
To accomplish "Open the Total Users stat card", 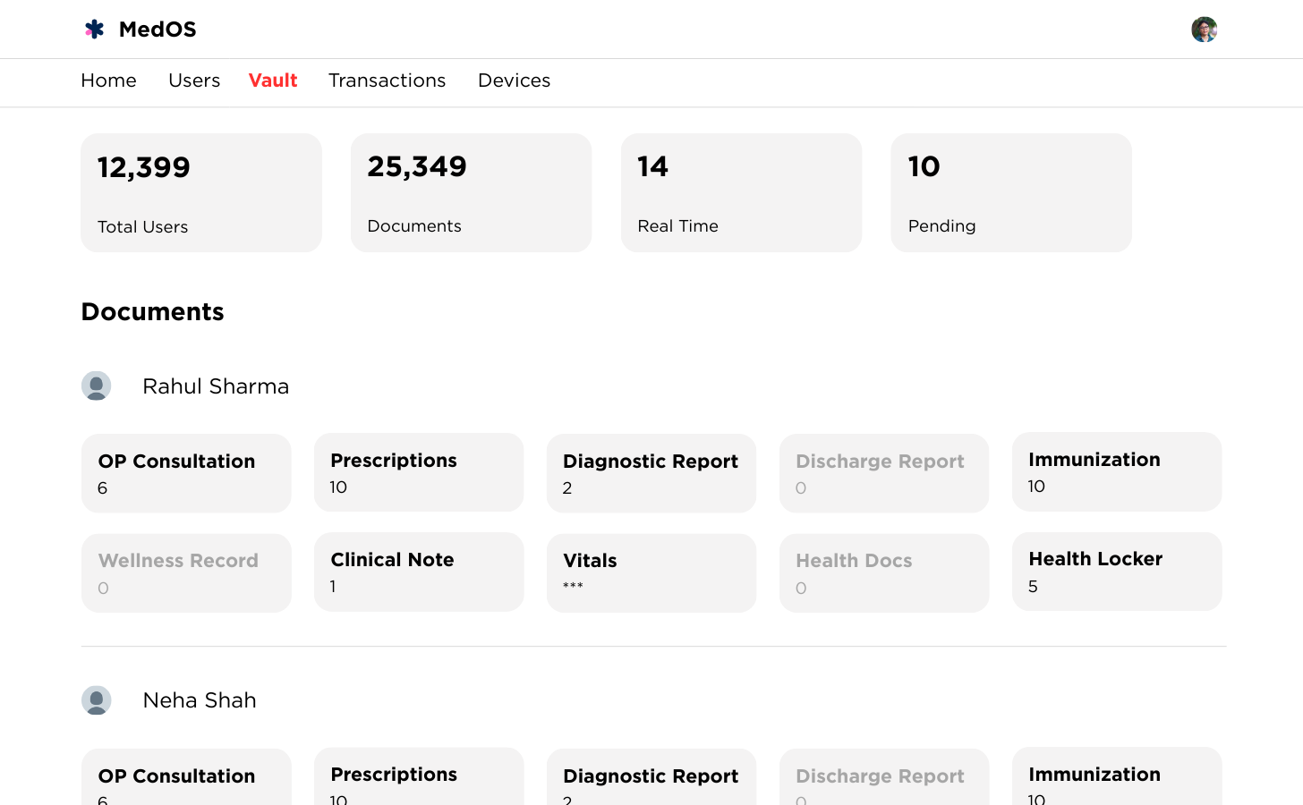I will click(x=201, y=193).
